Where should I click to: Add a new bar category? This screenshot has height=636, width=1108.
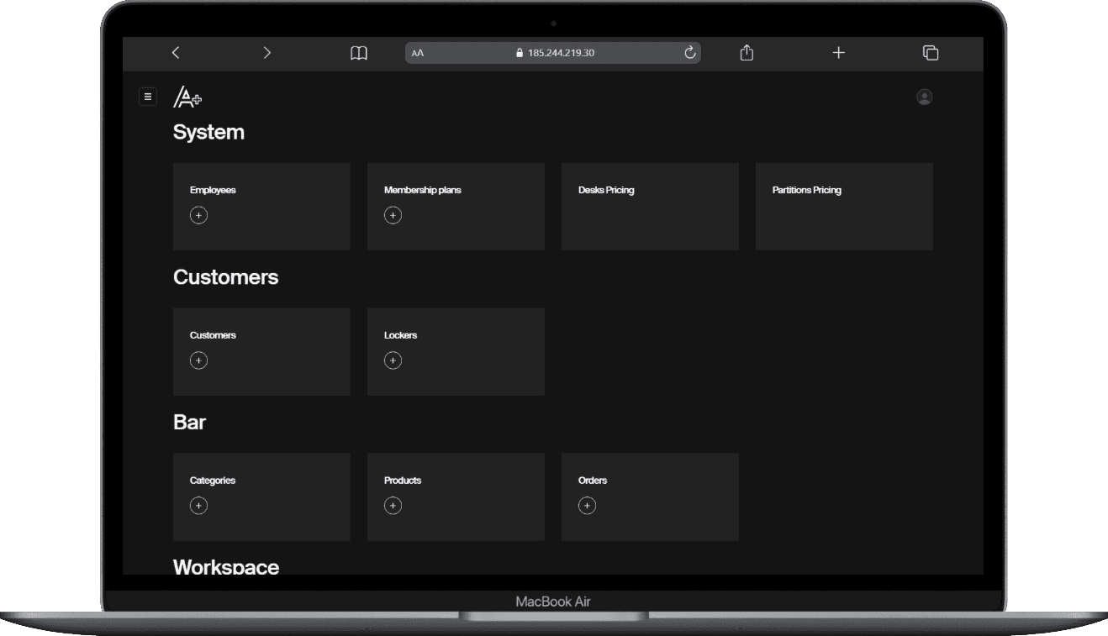(198, 506)
